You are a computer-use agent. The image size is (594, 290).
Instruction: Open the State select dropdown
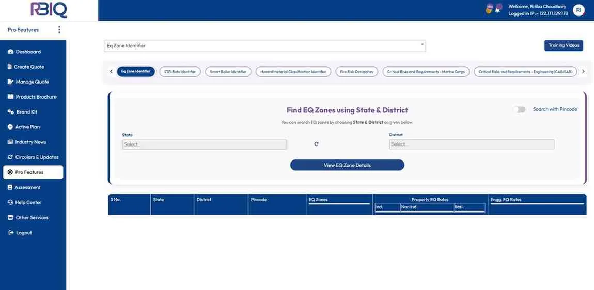205,144
